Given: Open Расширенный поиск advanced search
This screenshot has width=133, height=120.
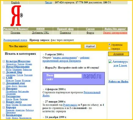Looking at the screenshot, I should pos(15,40).
